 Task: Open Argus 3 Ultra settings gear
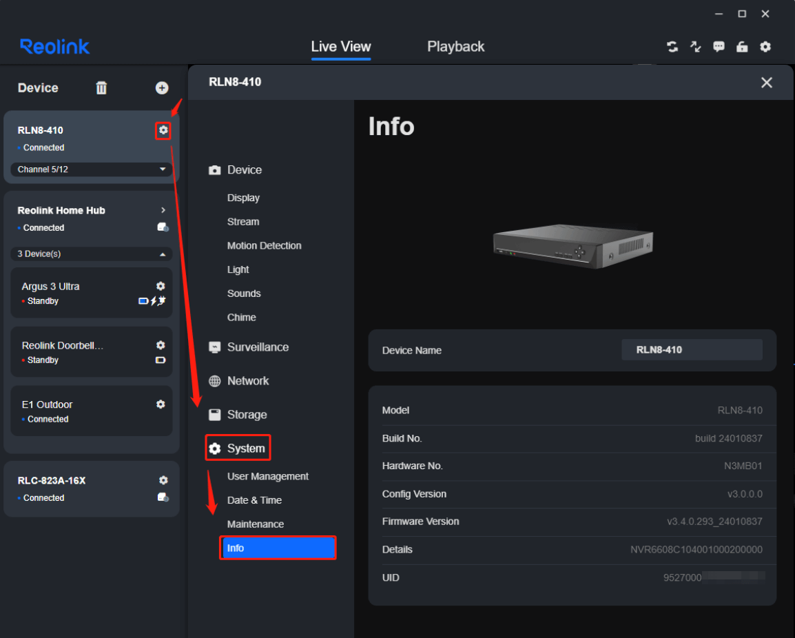[x=161, y=286]
